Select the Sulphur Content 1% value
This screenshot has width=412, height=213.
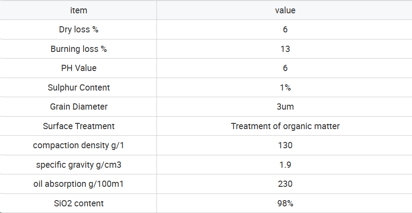(285, 87)
